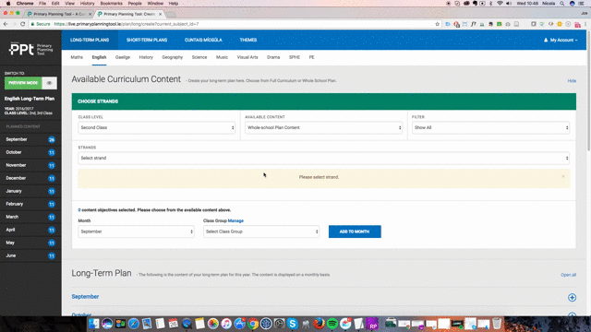Image resolution: width=591 pixels, height=332 pixels.
Task: Select the Maths subject tab
Action: click(x=77, y=57)
